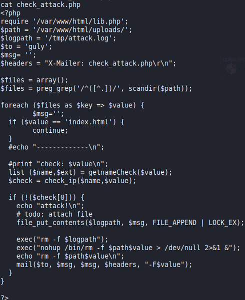Click the getnameCheck($value) line
This screenshot has height=300, width=245.
coord(90,172)
